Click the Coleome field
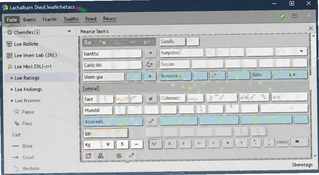This screenshot has width=319, height=175. click(172, 98)
